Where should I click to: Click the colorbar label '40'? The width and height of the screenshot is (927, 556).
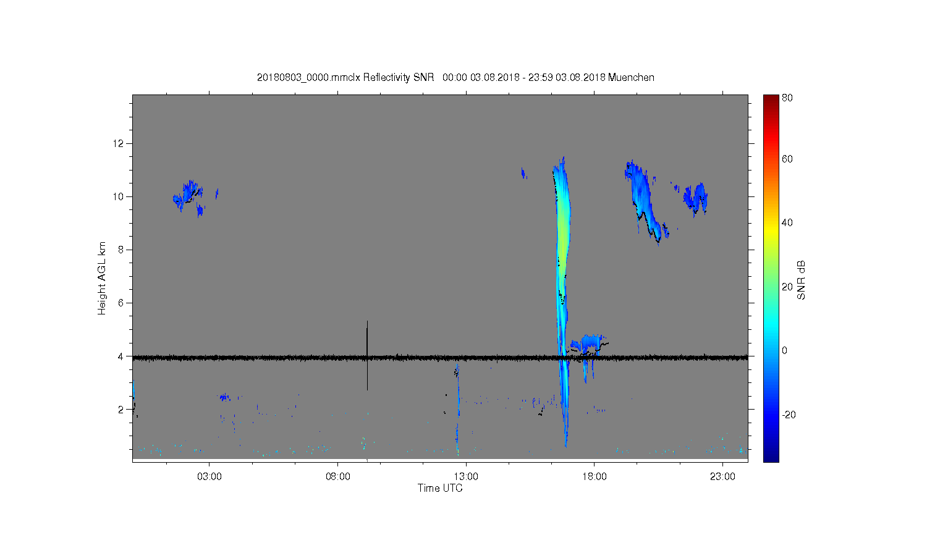point(787,222)
